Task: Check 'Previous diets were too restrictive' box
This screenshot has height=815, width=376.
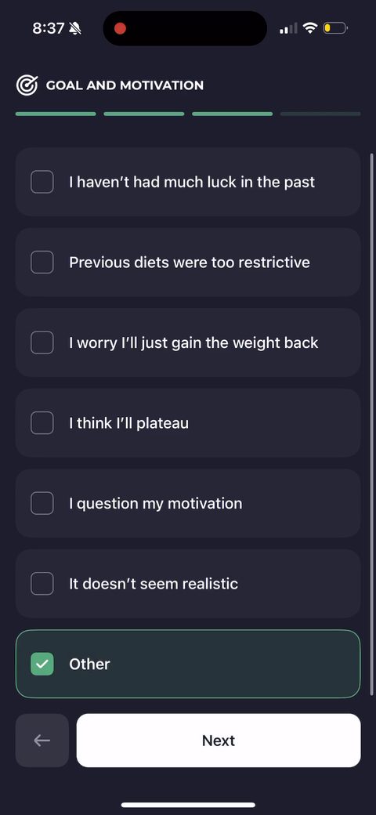Action: pos(42,262)
